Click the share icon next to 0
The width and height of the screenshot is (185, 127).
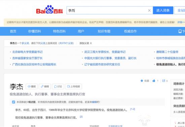164,81
